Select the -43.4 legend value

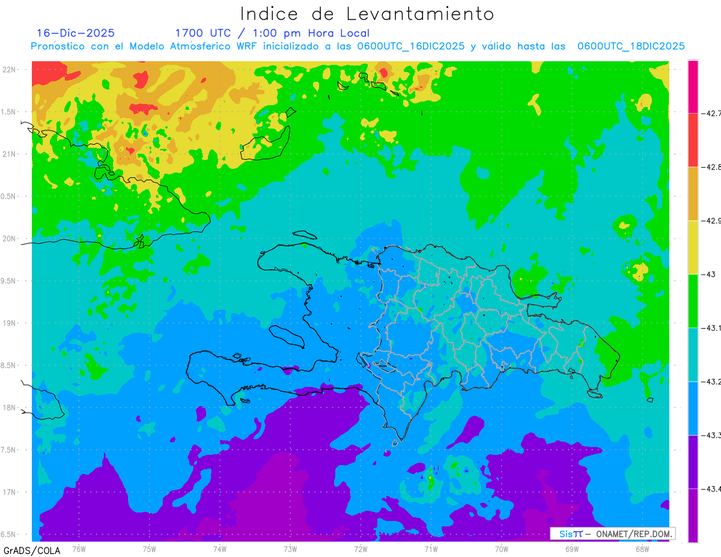pyautogui.click(x=711, y=489)
